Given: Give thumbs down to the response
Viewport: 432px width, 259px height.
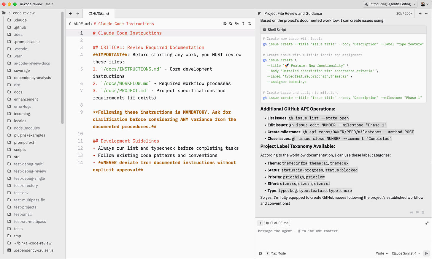Looking at the screenshot, I should 417,212.
